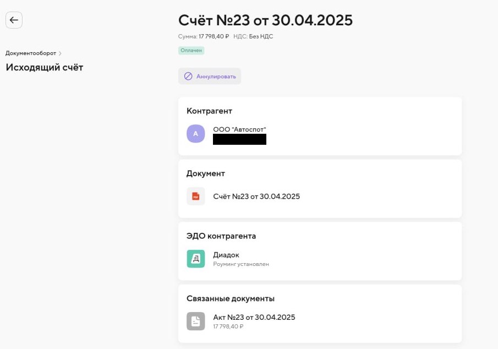Click the amount under Акт №23
498x349 pixels.
pyautogui.click(x=228, y=326)
